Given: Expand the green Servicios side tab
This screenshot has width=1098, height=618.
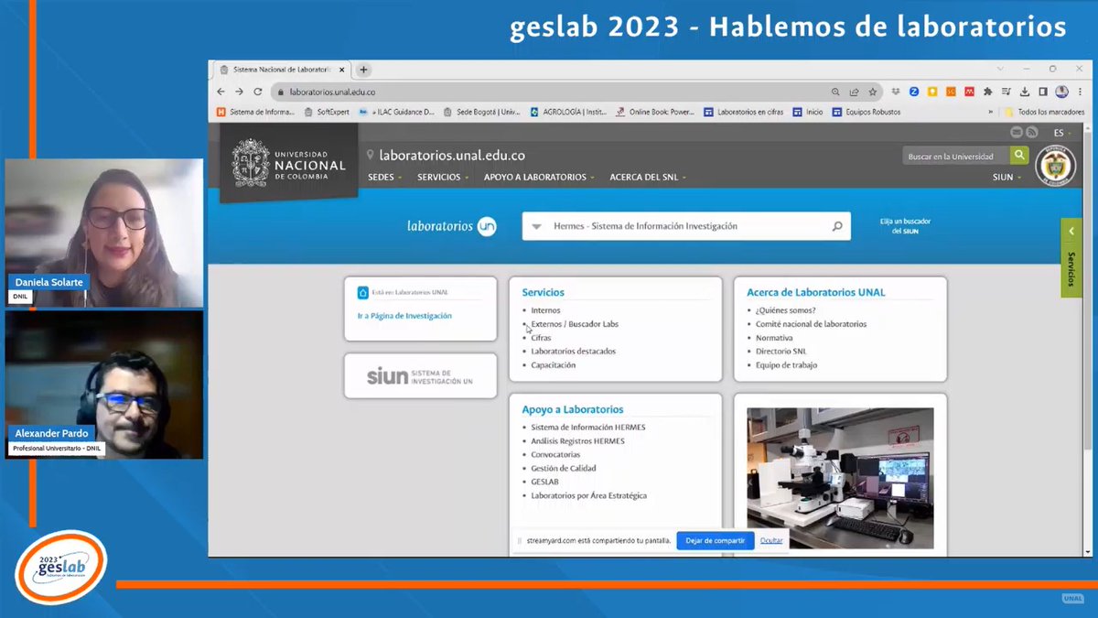Looking at the screenshot, I should click(x=1071, y=256).
